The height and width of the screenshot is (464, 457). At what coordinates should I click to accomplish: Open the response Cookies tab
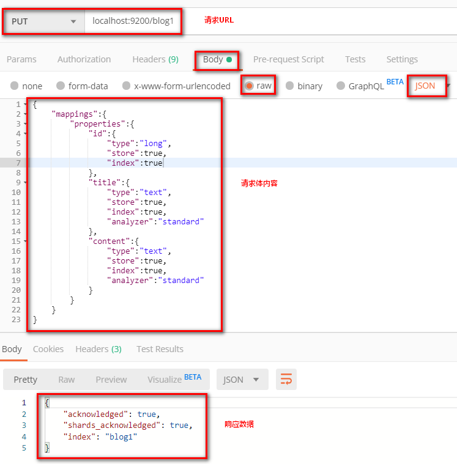[x=48, y=349]
